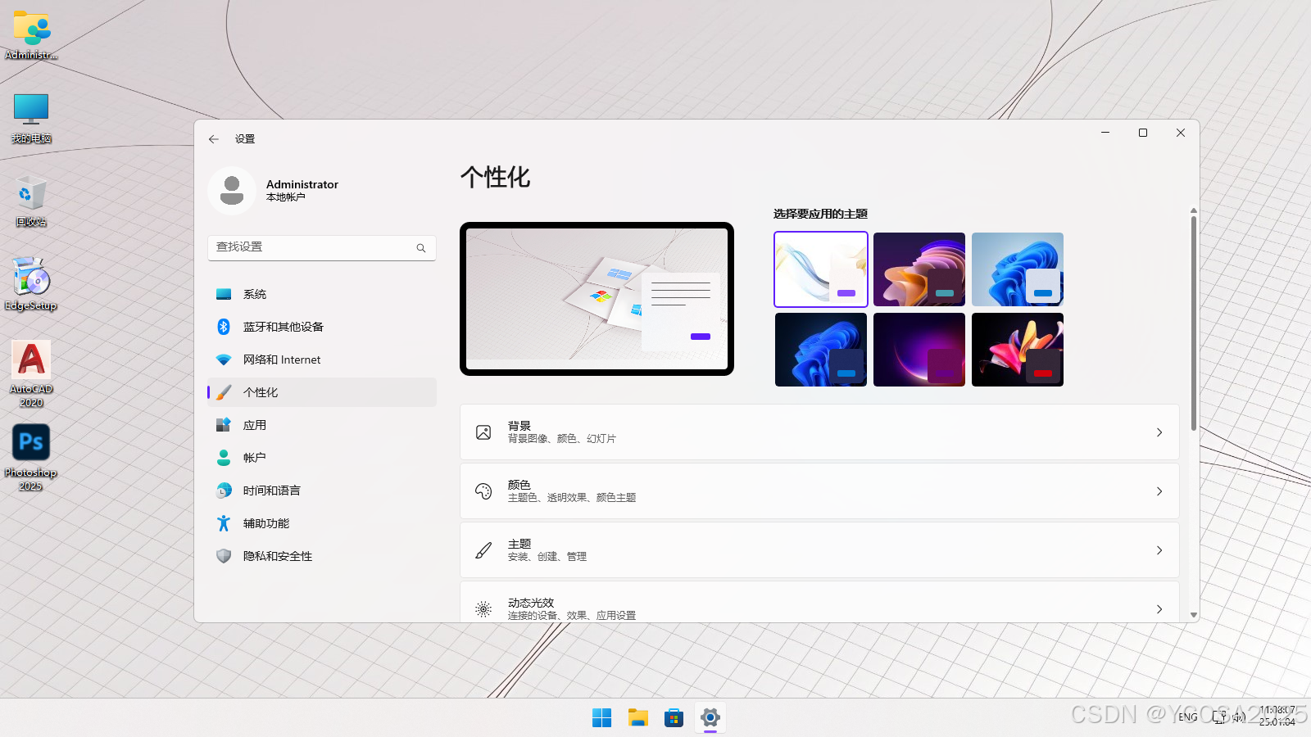Click the back arrow in Settings

click(x=214, y=139)
